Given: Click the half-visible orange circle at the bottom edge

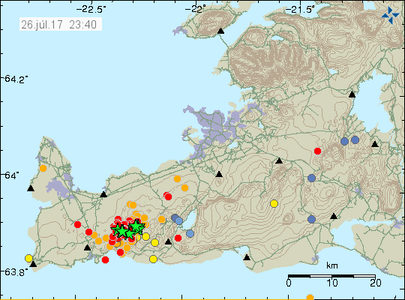Looking at the screenshot, I should 310,297.
